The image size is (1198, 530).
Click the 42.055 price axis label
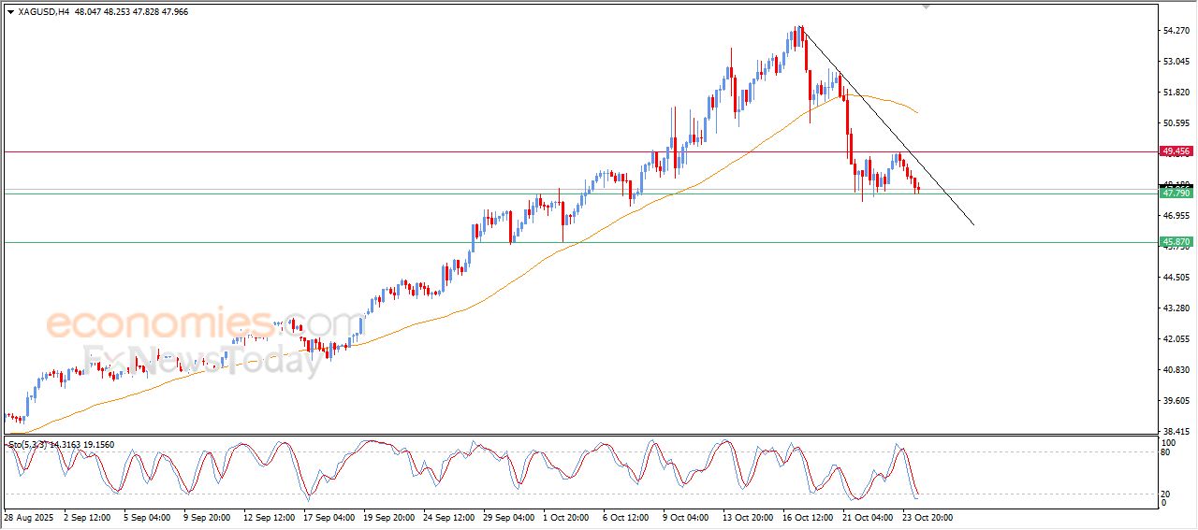(x=1176, y=339)
